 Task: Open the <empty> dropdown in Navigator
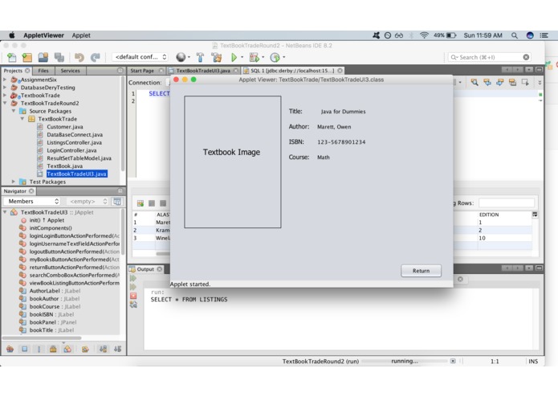coord(88,202)
